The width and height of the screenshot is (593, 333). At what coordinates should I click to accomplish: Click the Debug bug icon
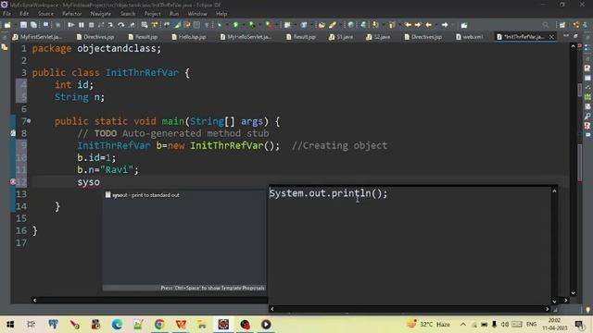pyautogui.click(x=220, y=25)
